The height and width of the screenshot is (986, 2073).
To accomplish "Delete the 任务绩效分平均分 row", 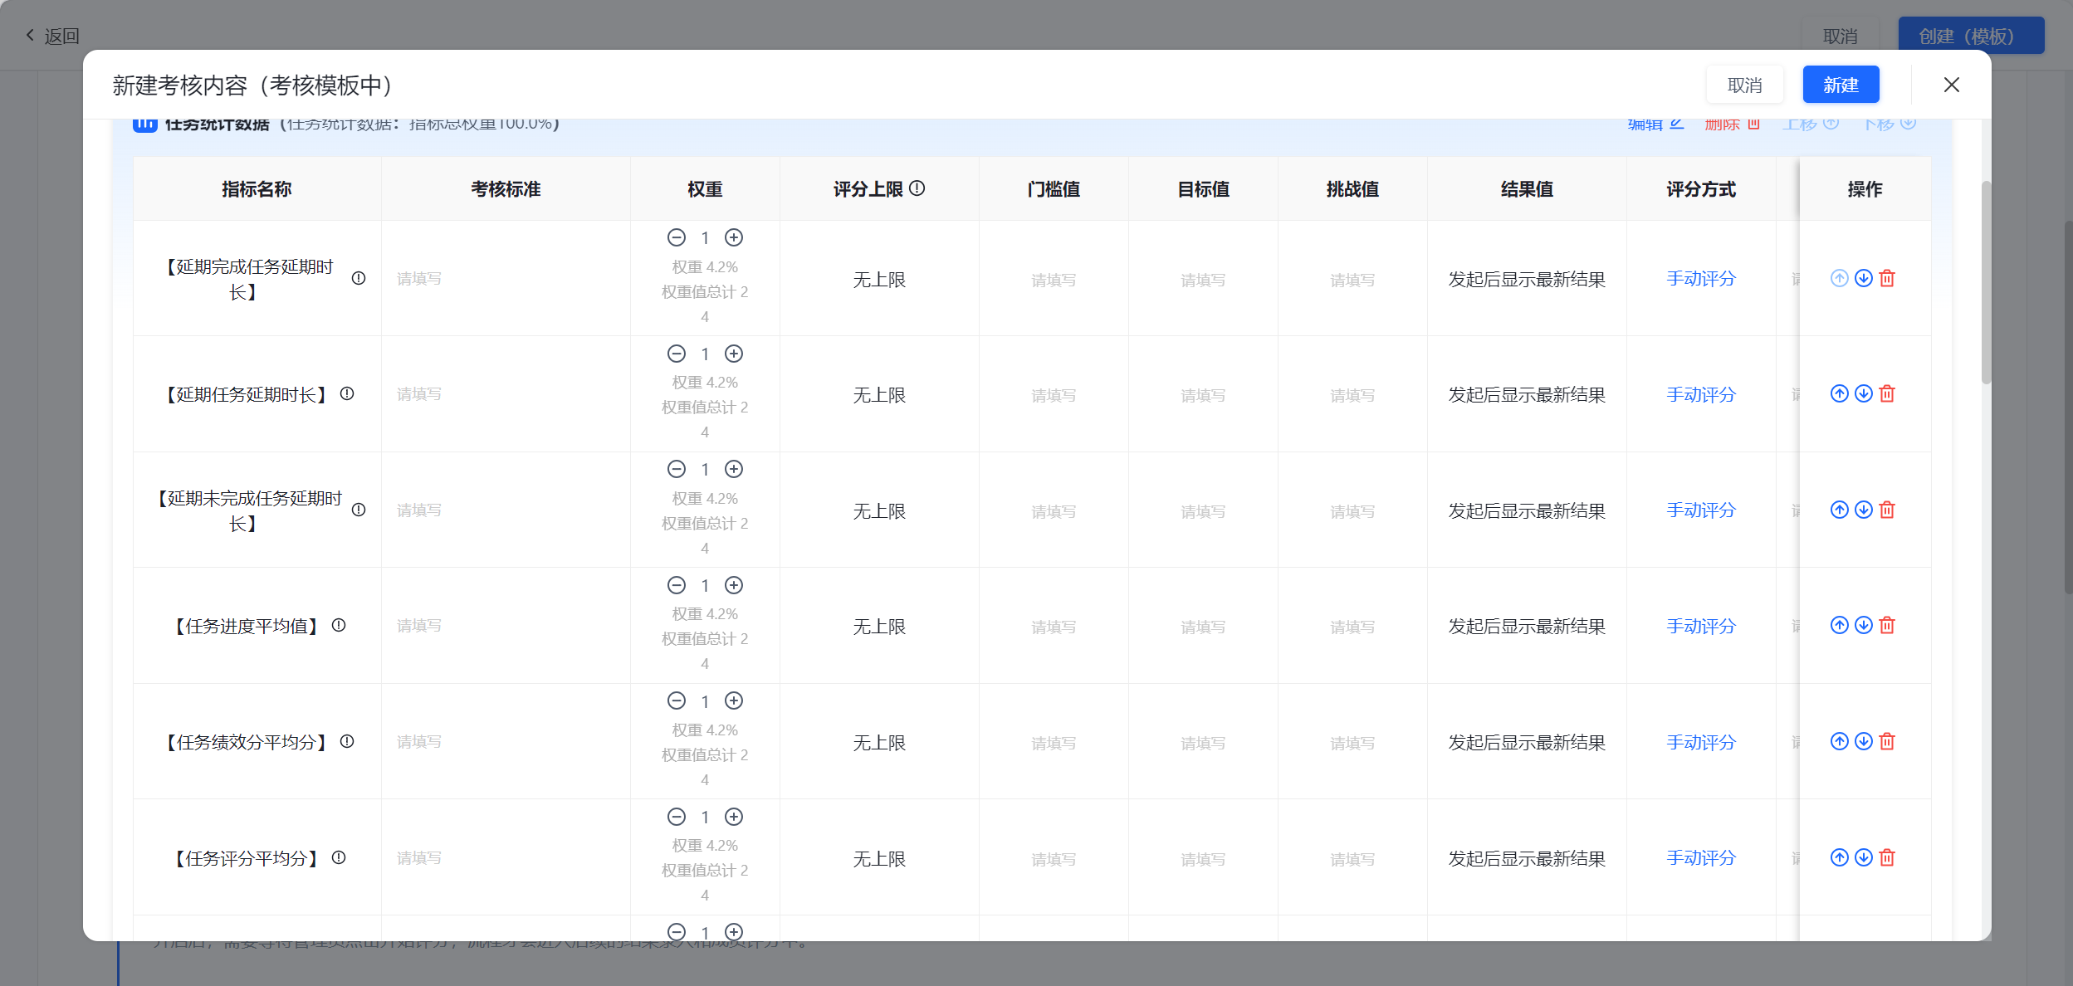I will [1887, 742].
